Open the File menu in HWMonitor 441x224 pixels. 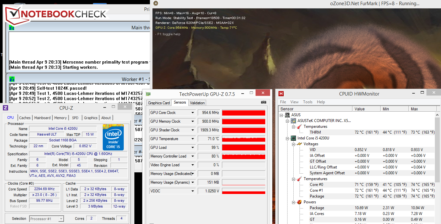click(x=283, y=102)
